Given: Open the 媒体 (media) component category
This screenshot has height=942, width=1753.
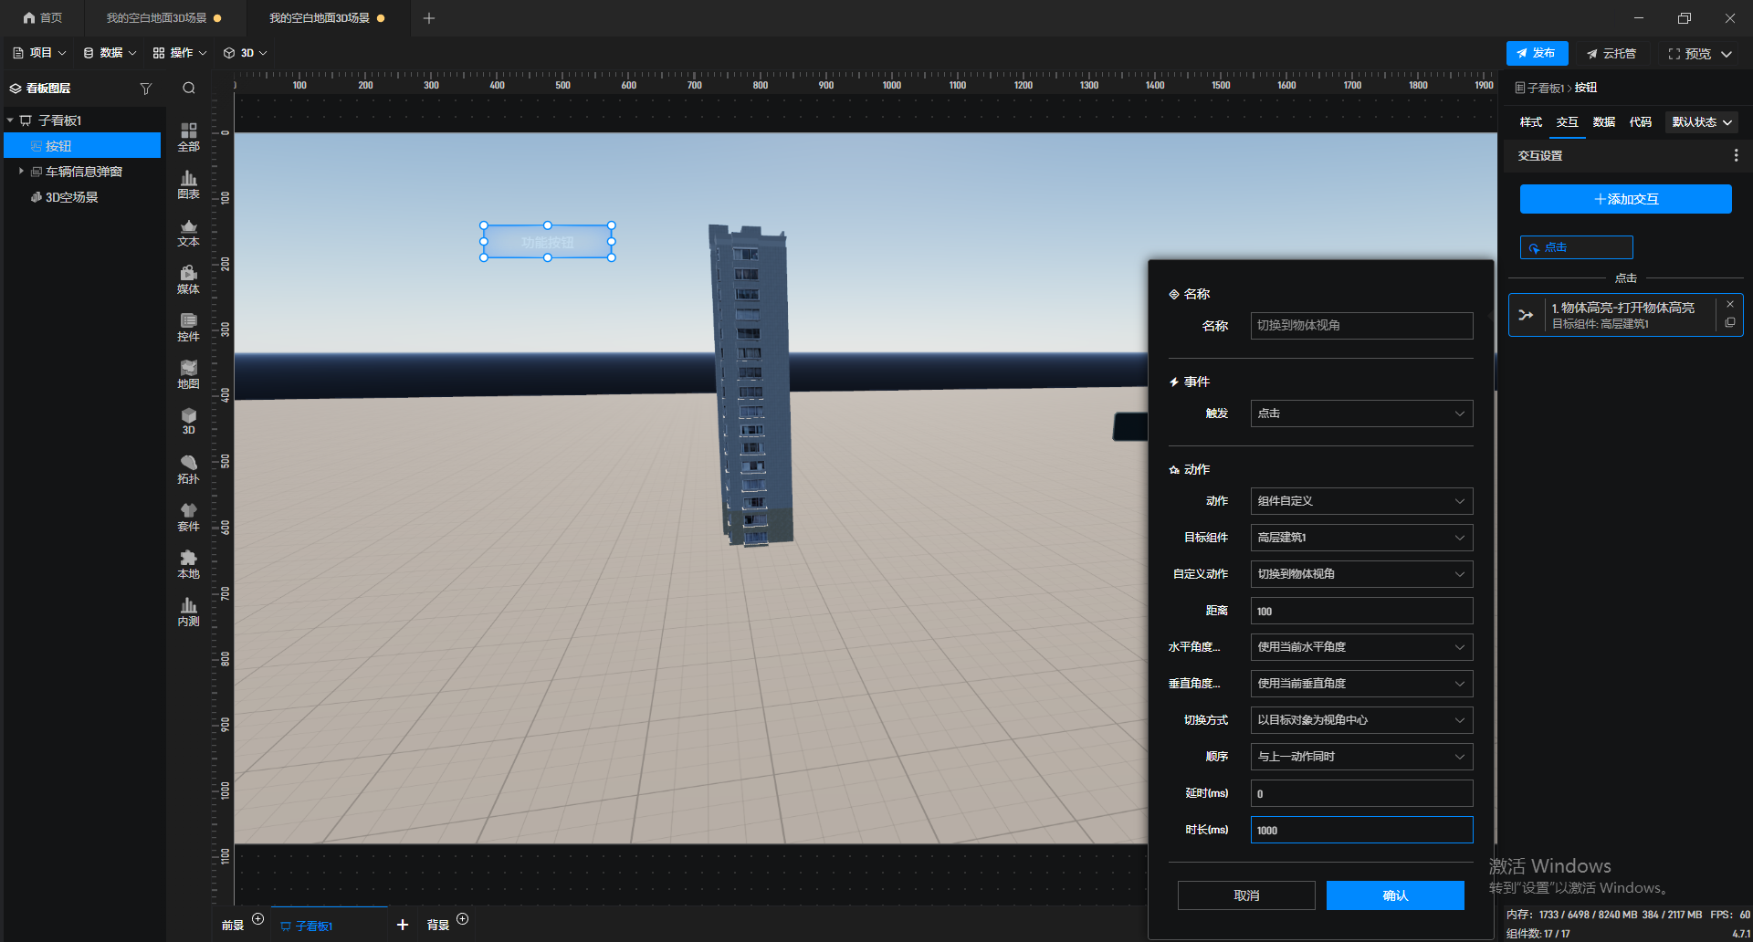Looking at the screenshot, I should coord(188,279).
